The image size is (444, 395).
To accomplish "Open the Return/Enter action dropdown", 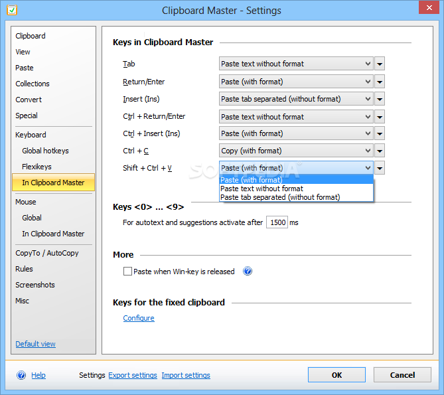I will (x=296, y=82).
